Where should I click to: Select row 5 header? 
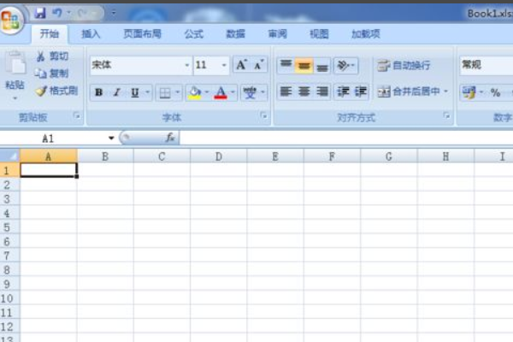click(9, 227)
